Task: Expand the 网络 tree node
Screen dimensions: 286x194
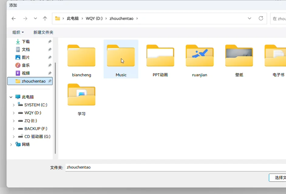Action: pyautogui.click(x=11, y=145)
